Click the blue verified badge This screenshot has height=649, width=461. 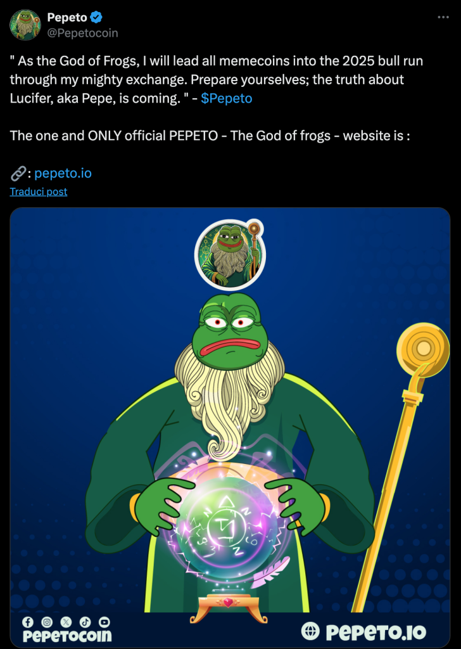coord(96,17)
